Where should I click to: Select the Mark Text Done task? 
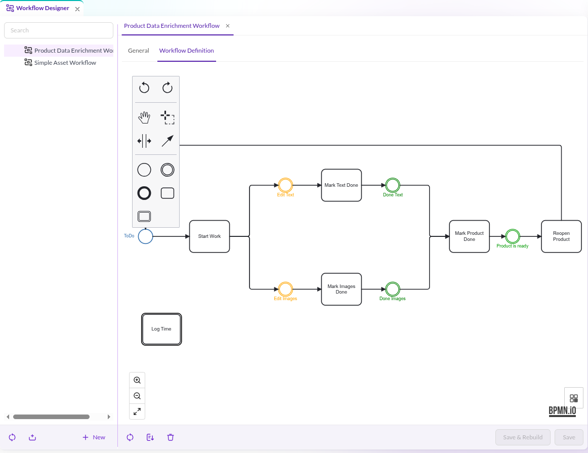[341, 185]
